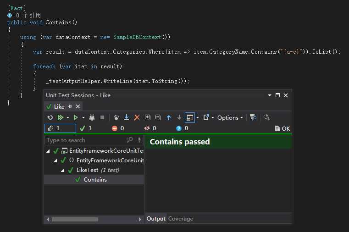Toggle the failed tests filter with red icon
The height and width of the screenshot is (232, 349).
point(118,128)
